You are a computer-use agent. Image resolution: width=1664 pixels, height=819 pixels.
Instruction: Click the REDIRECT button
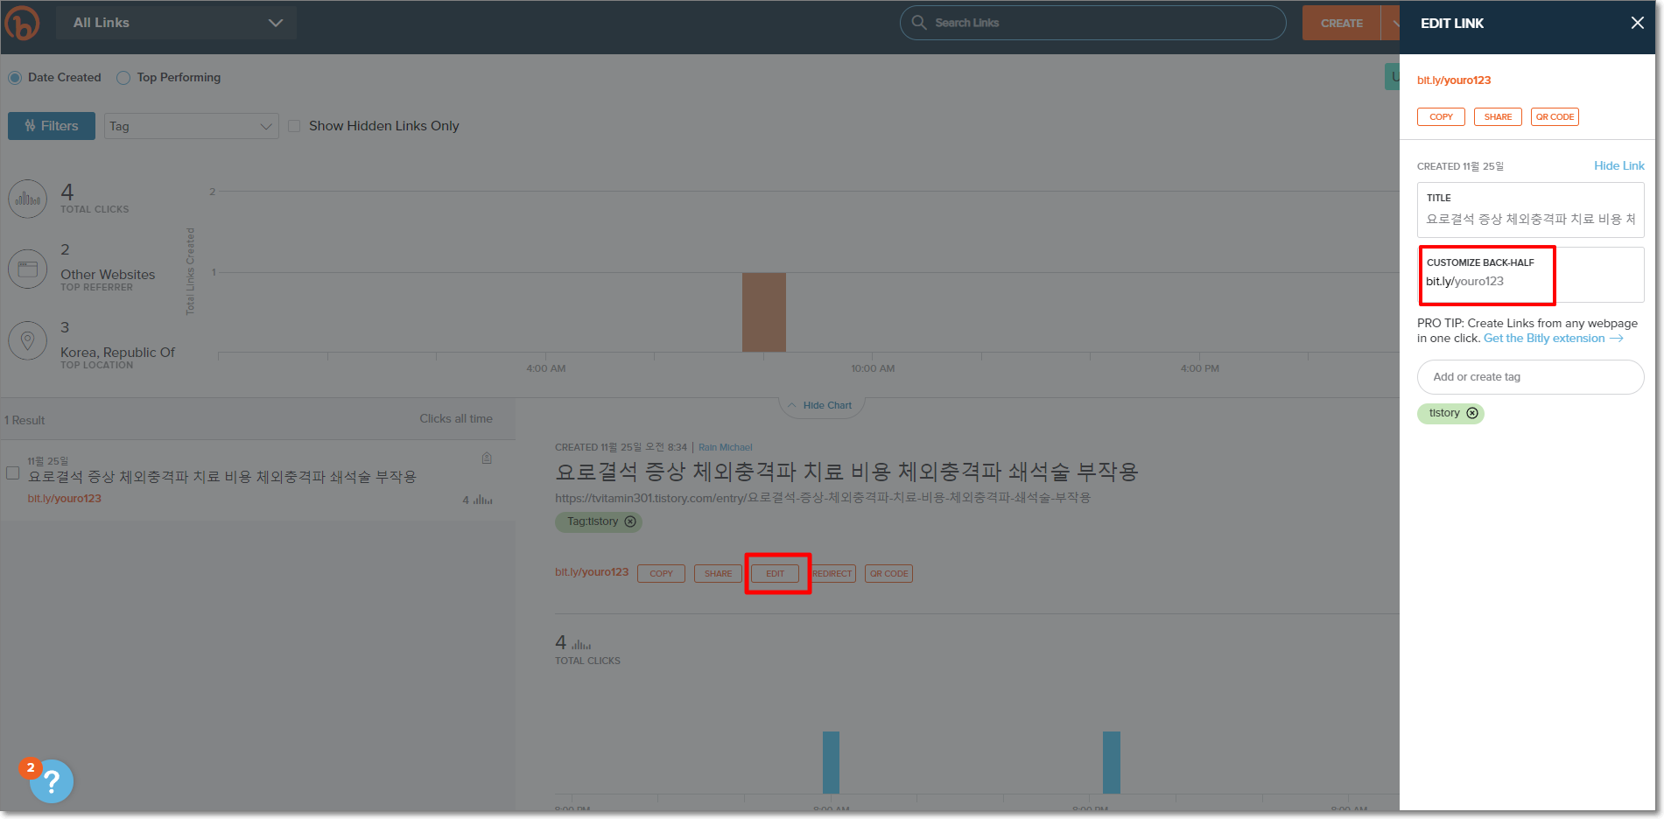coord(832,574)
